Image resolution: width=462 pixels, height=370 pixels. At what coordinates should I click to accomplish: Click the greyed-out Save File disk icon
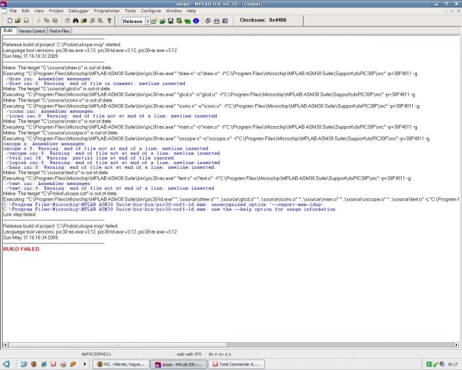26,21
